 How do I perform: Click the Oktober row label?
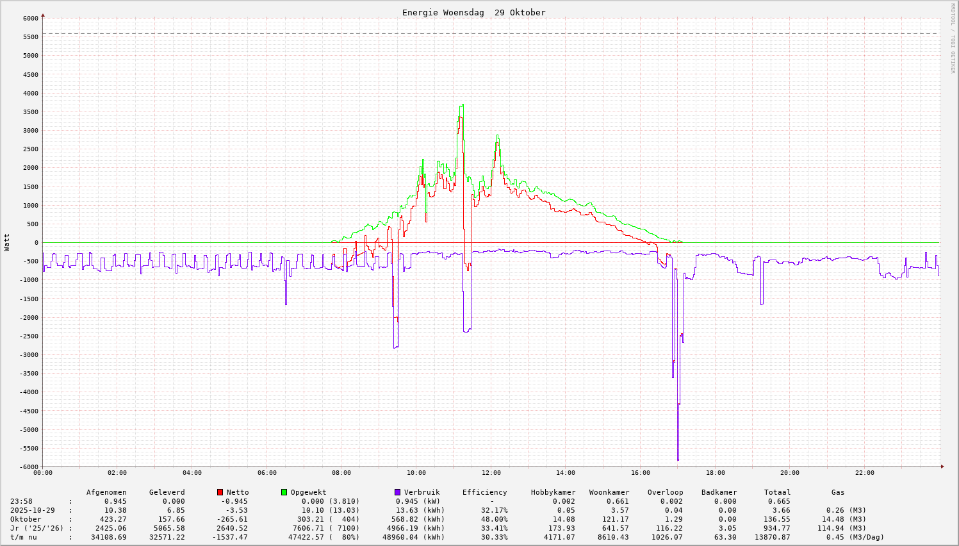[26, 519]
